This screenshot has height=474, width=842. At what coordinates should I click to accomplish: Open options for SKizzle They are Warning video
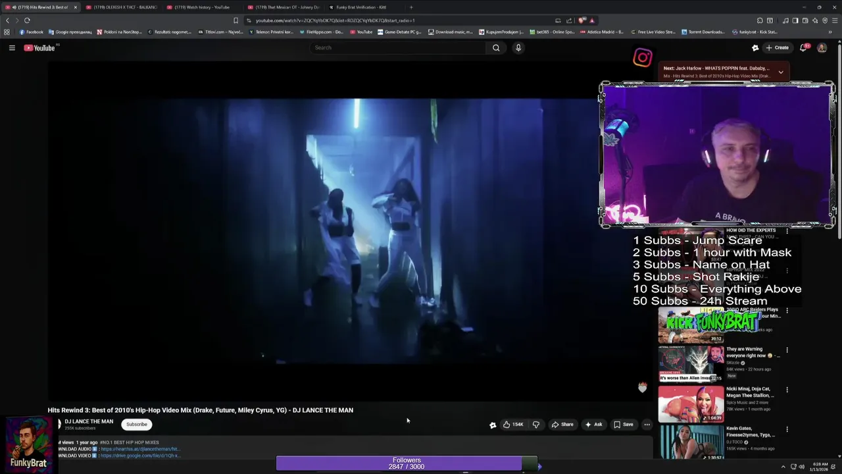pos(787,350)
